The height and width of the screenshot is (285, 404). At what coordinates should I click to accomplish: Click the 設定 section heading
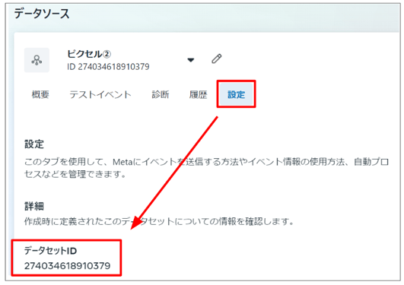(34, 144)
